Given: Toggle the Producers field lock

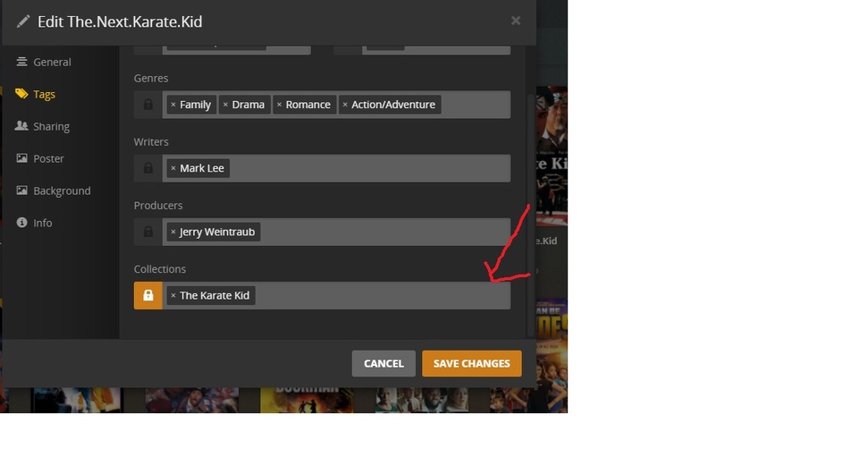Looking at the screenshot, I should click(x=148, y=232).
